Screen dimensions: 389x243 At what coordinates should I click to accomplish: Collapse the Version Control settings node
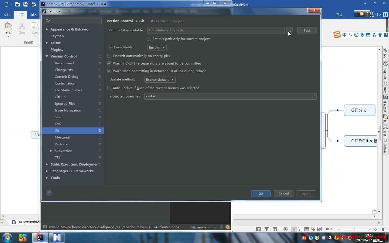pyautogui.click(x=47, y=56)
